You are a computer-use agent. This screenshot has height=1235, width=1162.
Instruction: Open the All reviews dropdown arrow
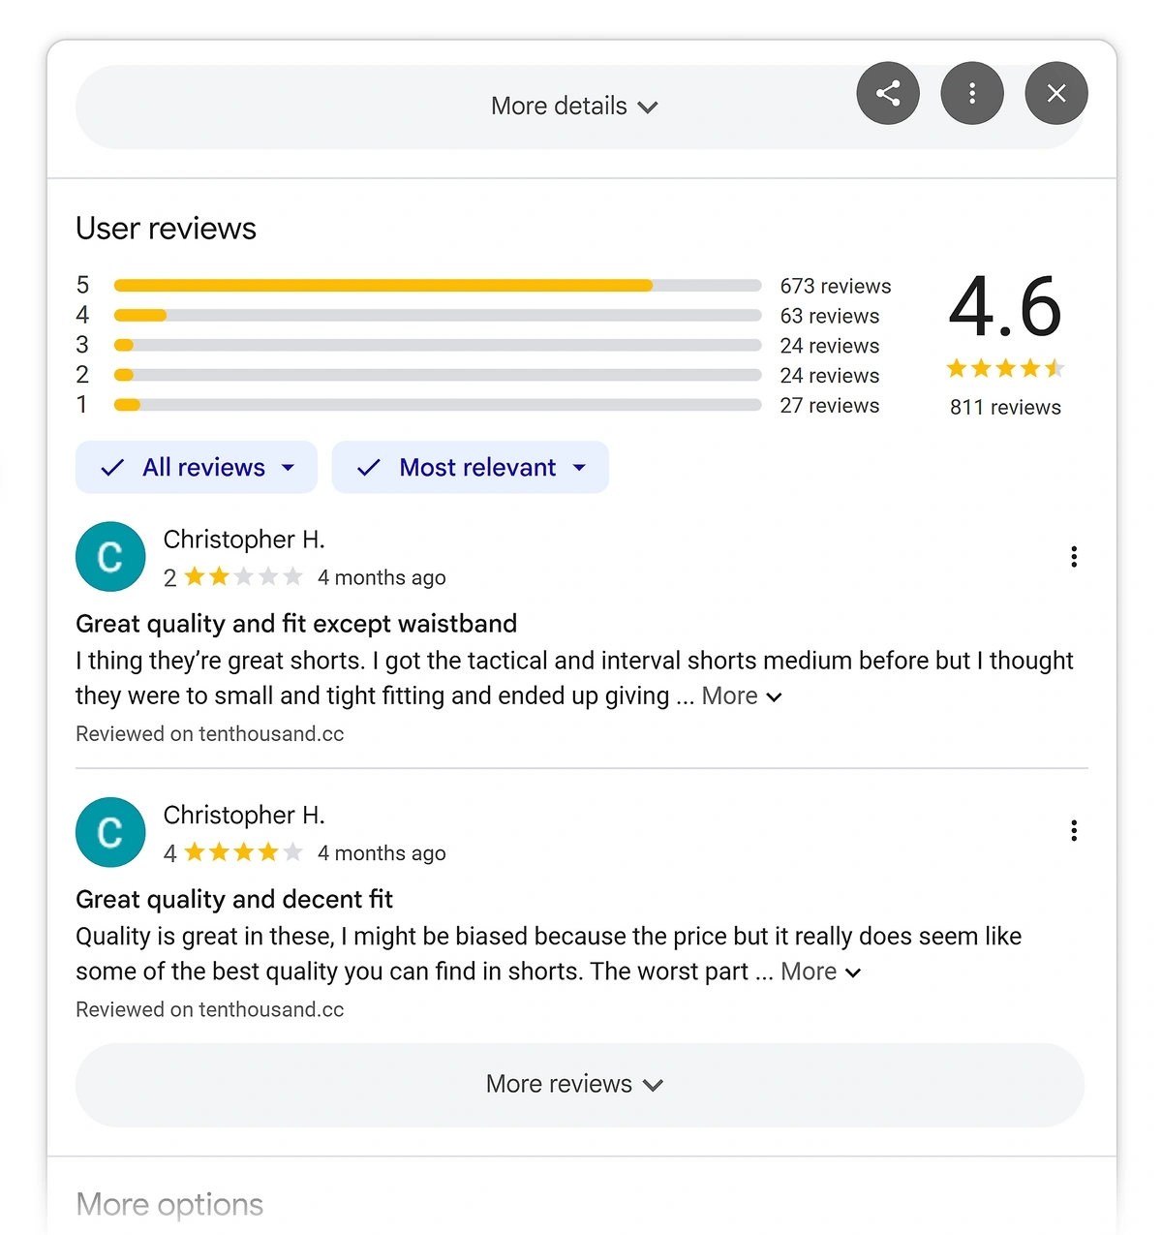click(x=288, y=468)
